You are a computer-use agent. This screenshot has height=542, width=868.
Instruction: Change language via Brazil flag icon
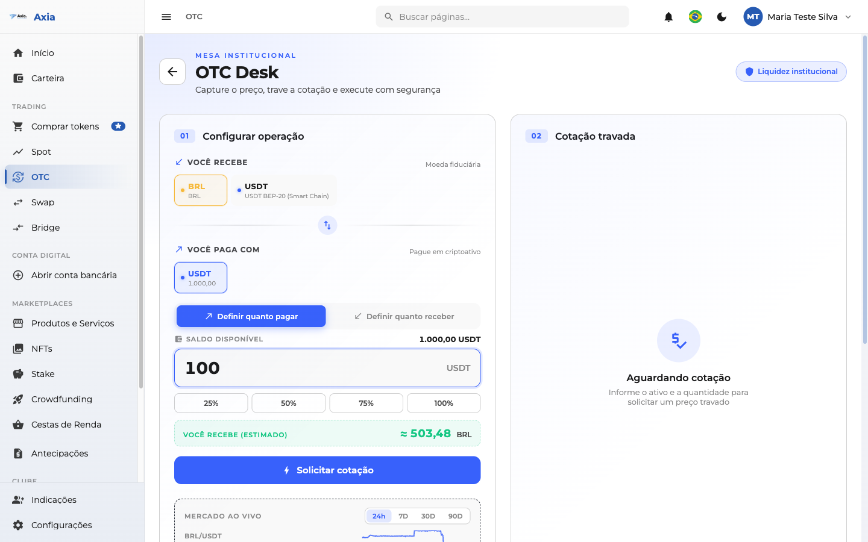695,17
